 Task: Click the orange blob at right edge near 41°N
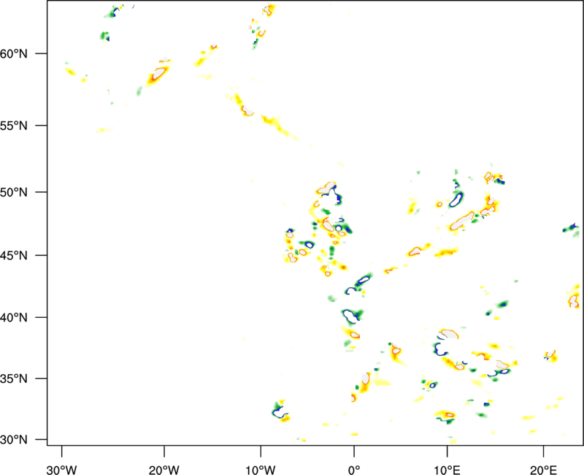click(x=575, y=298)
